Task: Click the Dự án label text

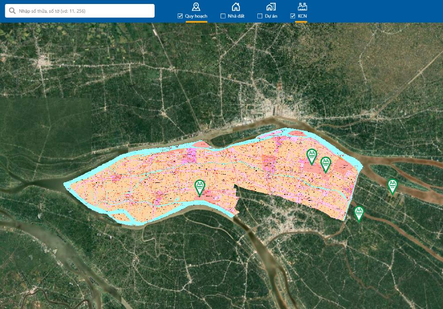Action: click(271, 16)
